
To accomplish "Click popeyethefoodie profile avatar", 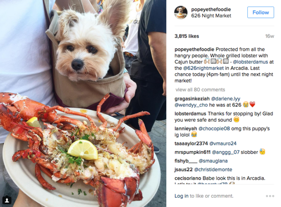I will click(181, 12).
